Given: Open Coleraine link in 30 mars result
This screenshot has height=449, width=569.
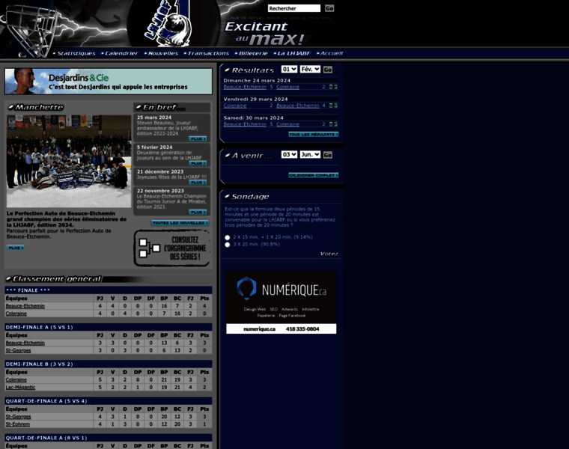Looking at the screenshot, I should point(287,124).
